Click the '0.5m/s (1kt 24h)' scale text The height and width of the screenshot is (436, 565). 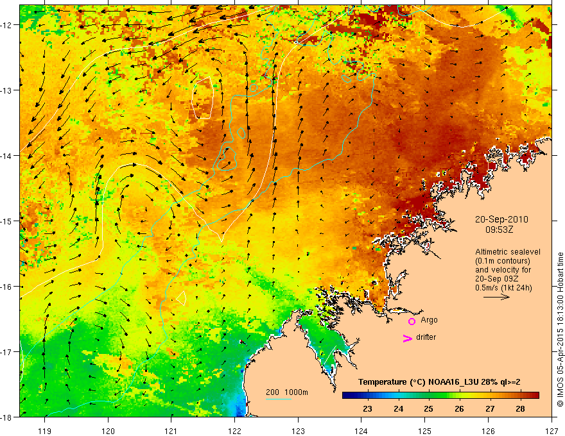503,288
